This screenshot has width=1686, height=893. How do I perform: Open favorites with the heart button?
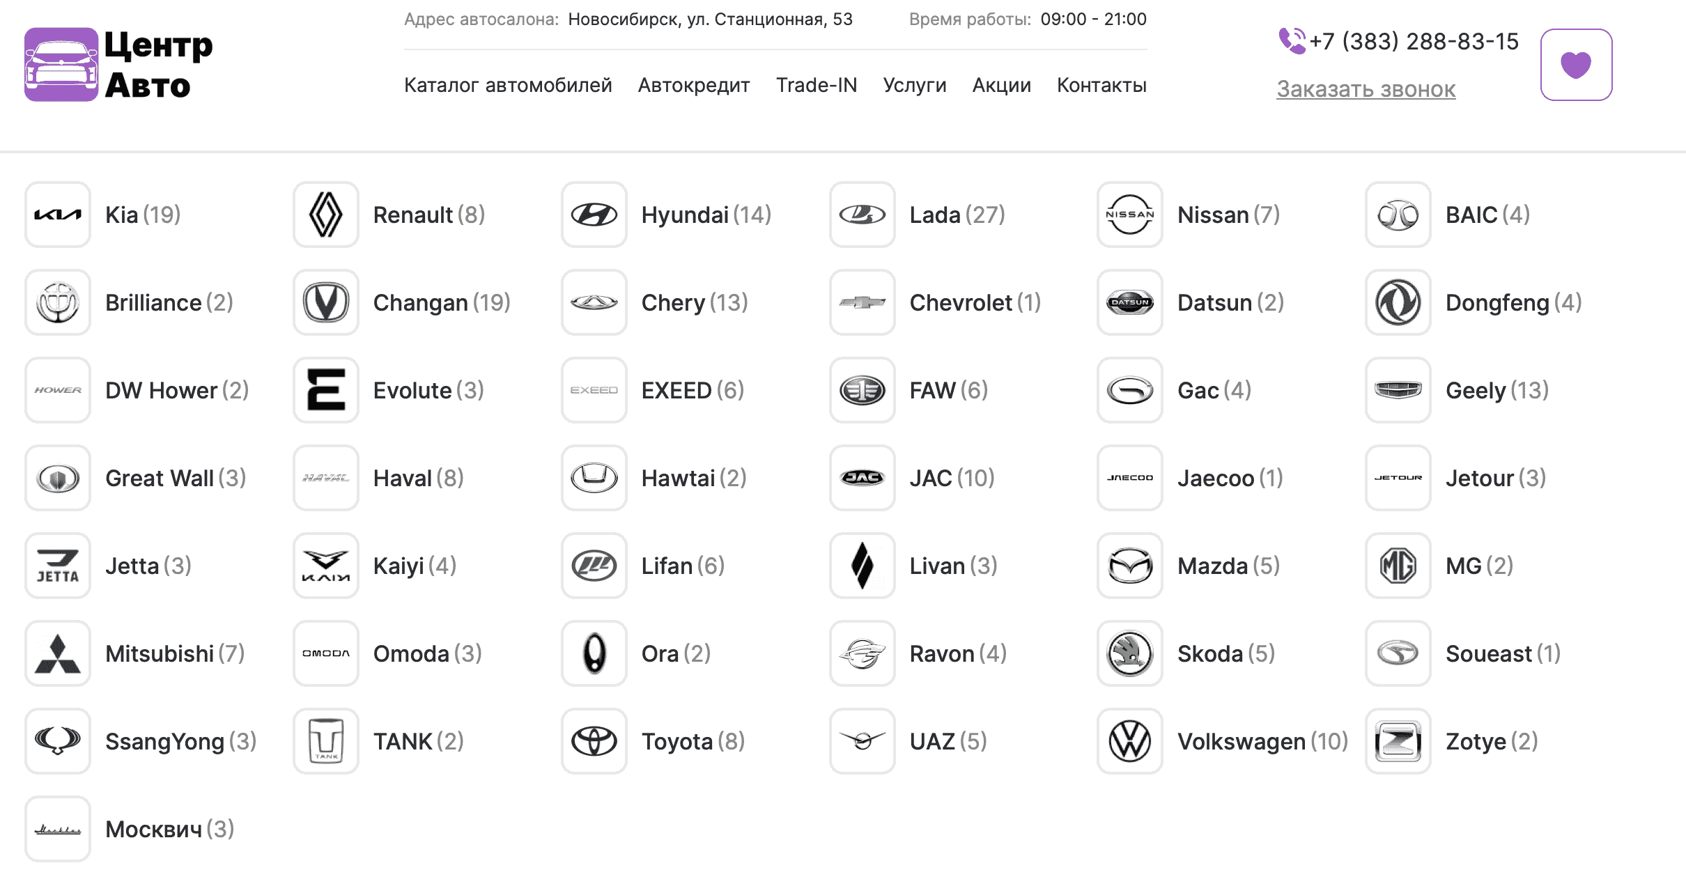1576,65
